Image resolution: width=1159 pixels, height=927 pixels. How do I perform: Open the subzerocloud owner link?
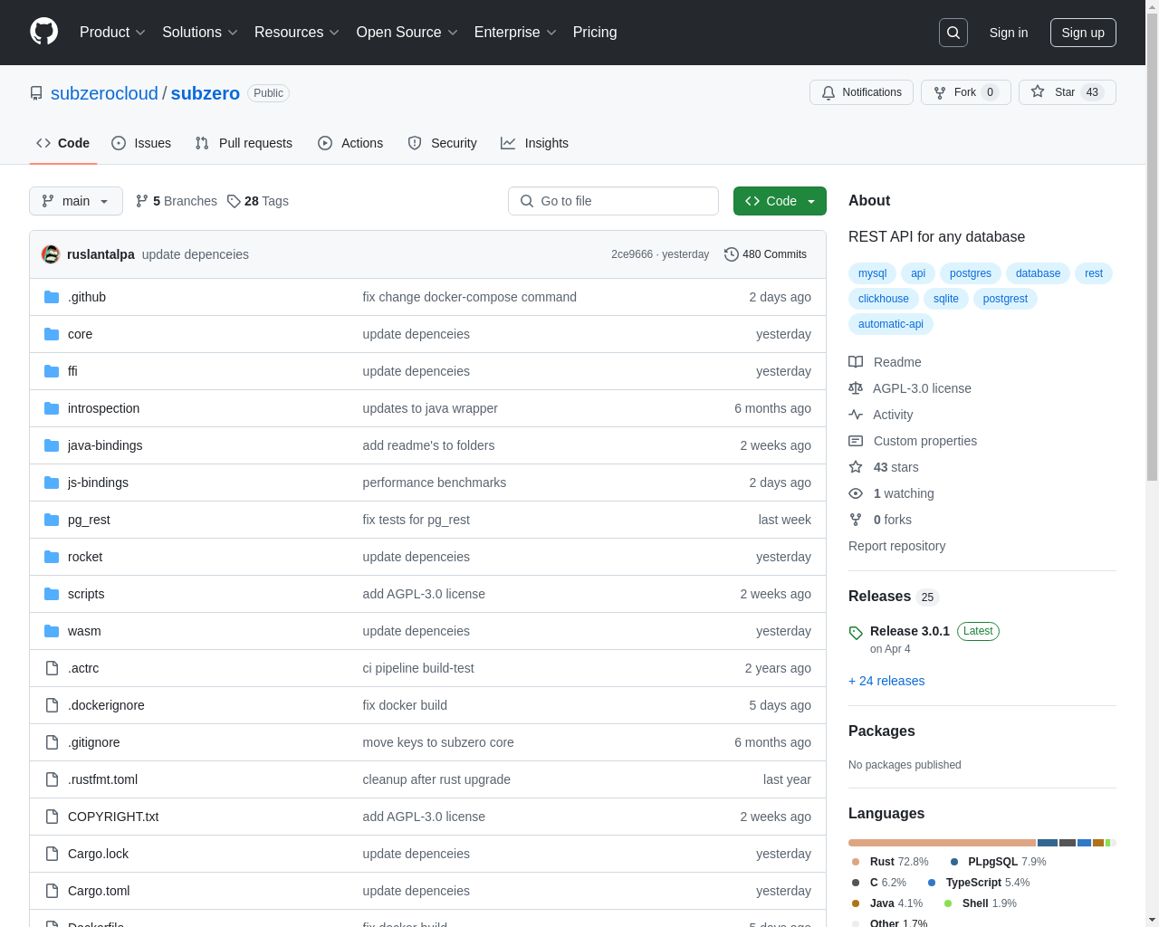[104, 93]
